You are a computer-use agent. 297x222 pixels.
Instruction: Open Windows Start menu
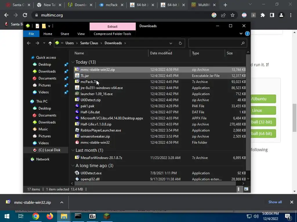pos(7,216)
